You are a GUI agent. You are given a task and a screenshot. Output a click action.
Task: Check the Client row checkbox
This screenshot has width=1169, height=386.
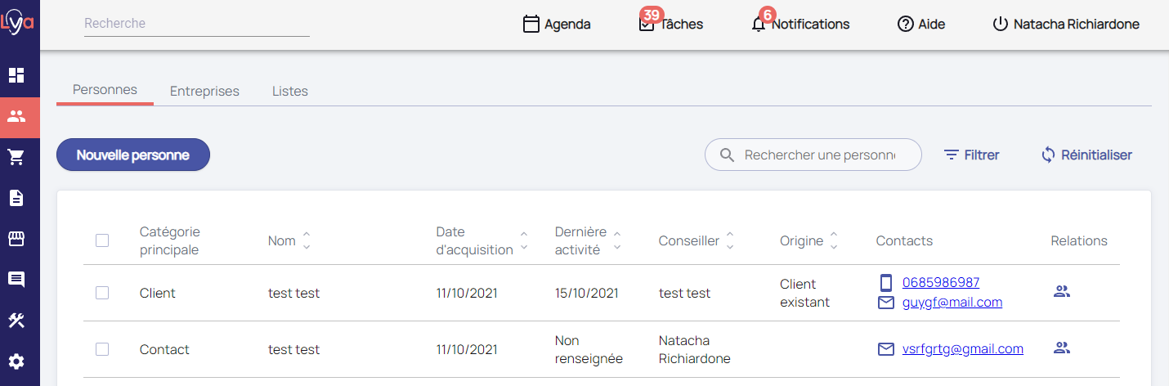[x=102, y=293]
